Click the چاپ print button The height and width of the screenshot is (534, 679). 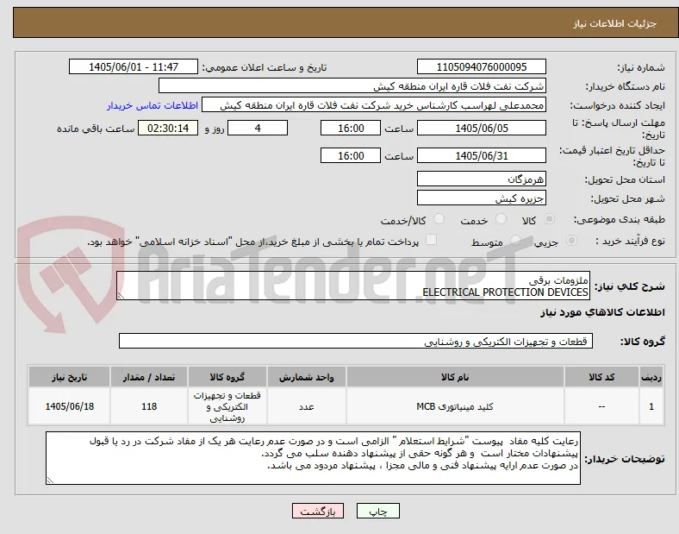tap(377, 511)
